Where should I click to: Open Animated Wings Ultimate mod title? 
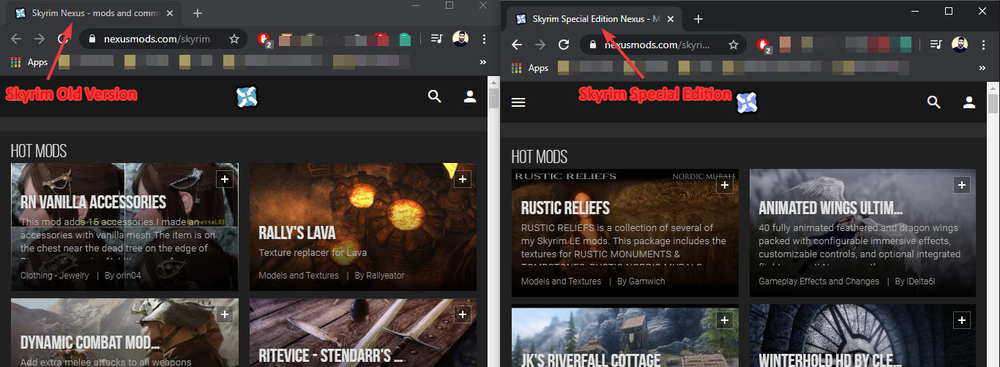coord(831,208)
